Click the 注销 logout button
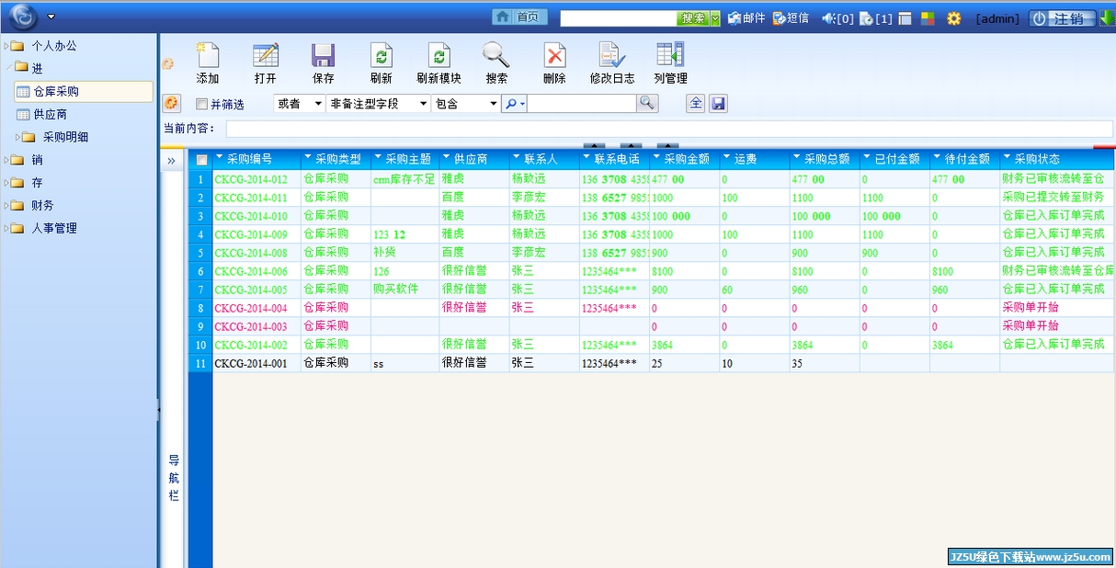 1062,18
